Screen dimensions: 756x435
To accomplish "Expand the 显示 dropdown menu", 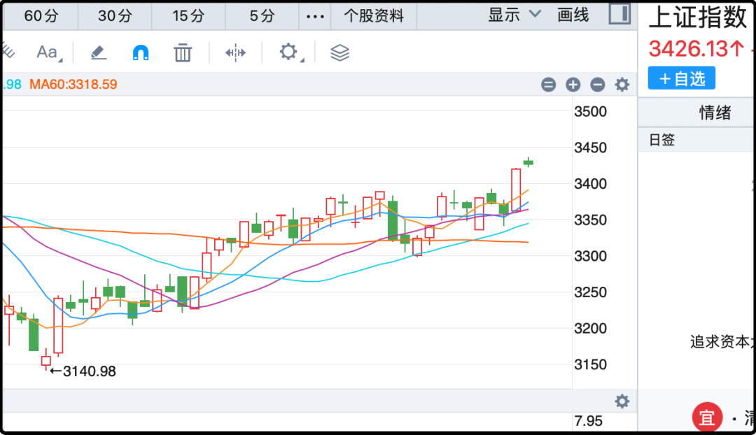I will (514, 15).
